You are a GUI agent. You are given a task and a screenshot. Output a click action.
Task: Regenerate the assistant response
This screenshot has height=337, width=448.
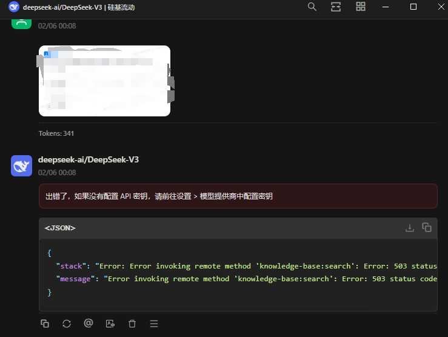click(x=67, y=324)
